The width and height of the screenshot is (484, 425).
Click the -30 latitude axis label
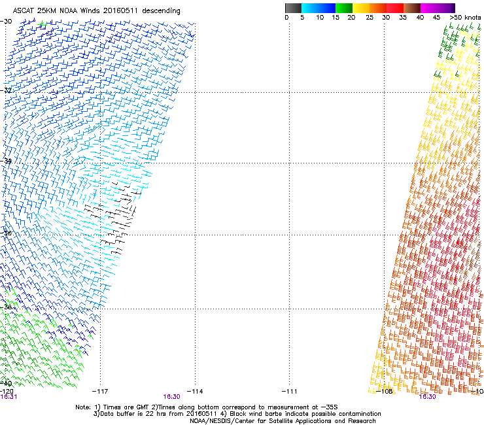pos(6,22)
